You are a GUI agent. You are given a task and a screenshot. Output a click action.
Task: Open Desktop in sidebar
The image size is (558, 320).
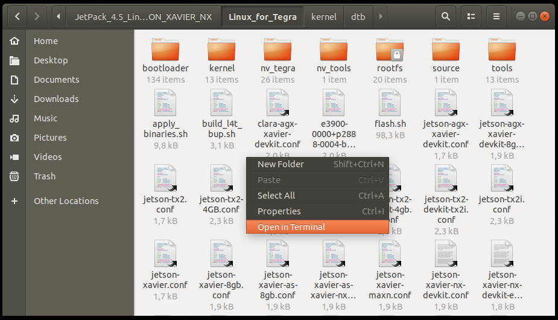pyautogui.click(x=51, y=60)
